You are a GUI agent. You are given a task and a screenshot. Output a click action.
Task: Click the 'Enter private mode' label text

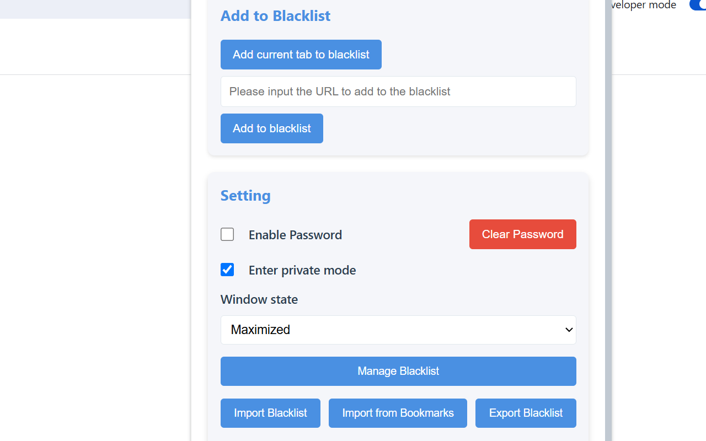click(x=302, y=270)
